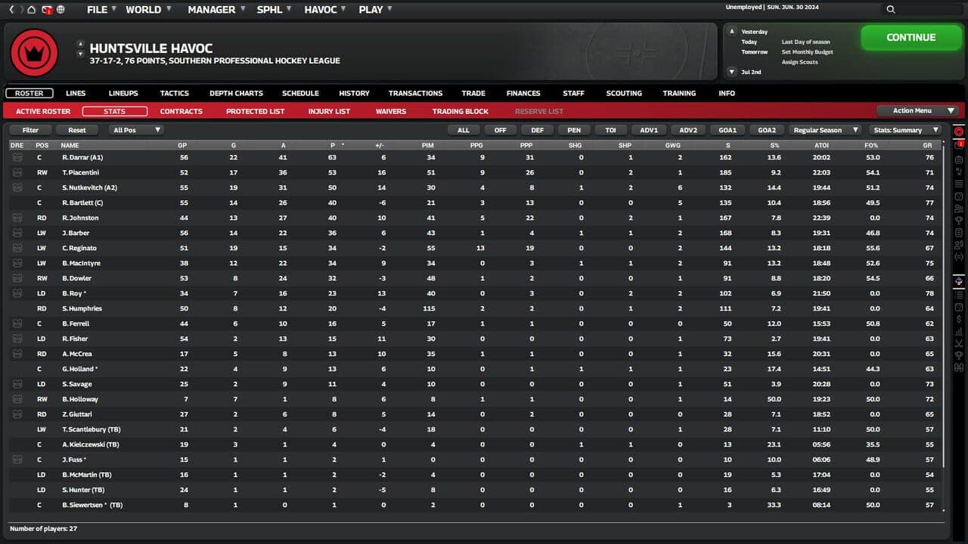Screen dimensions: 968x544
Task: Click calendar down arrow beside Jul 2nd
Action: click(x=731, y=72)
